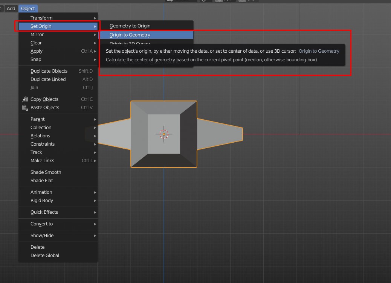Select Origin to Geometry
This screenshot has width=391, height=283.
coord(130,35)
